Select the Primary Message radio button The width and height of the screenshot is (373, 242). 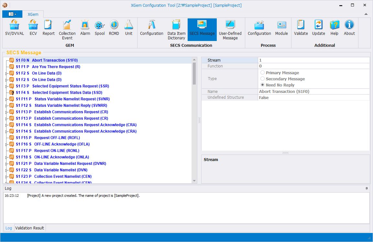pos(262,73)
